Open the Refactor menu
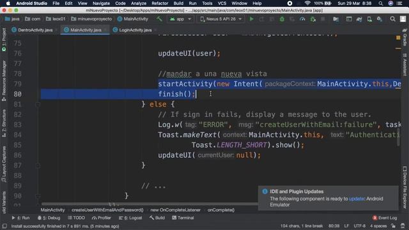 (160, 3)
